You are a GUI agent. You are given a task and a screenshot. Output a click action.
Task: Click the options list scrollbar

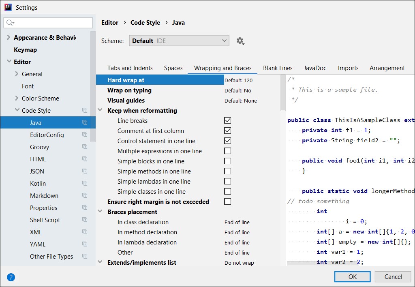point(282,93)
